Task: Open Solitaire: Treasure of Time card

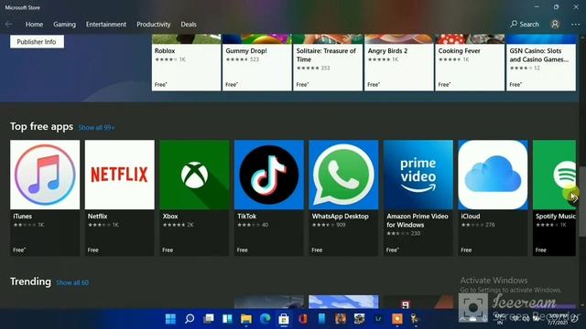Action: coord(328,63)
